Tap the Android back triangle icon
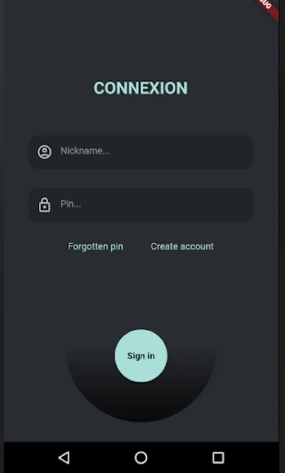 coord(64,458)
